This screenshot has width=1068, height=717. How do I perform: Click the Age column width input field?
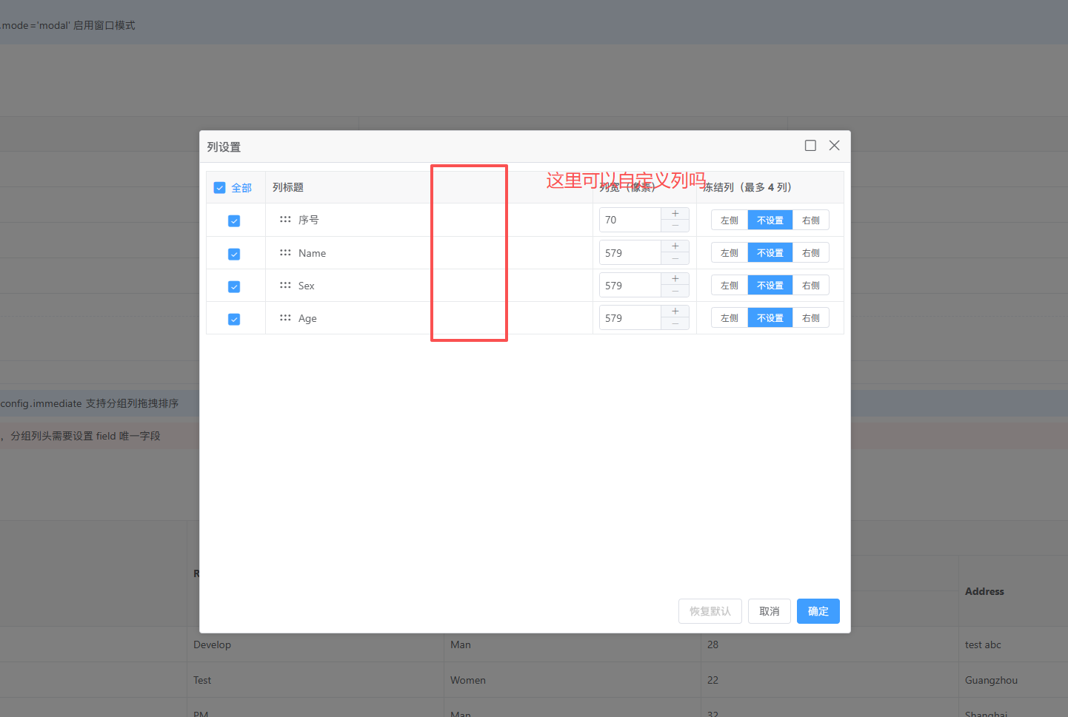click(x=630, y=318)
